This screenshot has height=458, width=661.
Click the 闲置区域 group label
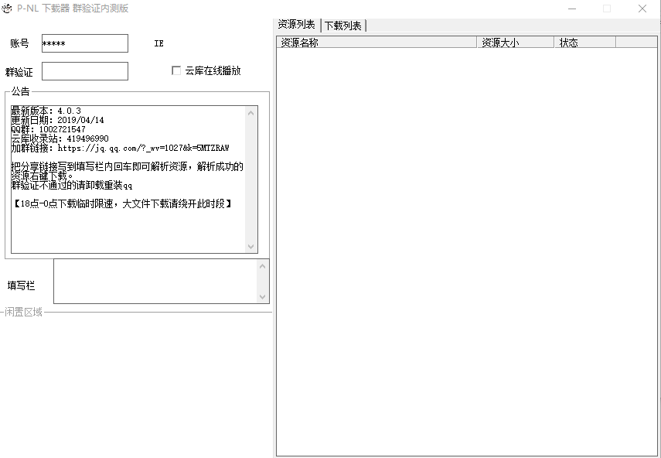pos(22,313)
